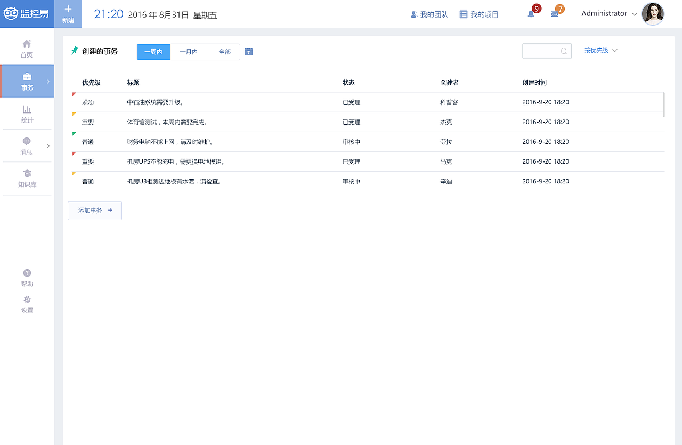682x445 pixels.
Task: Click green flag on 财务电脑不能上网 row
Action: pos(74,134)
